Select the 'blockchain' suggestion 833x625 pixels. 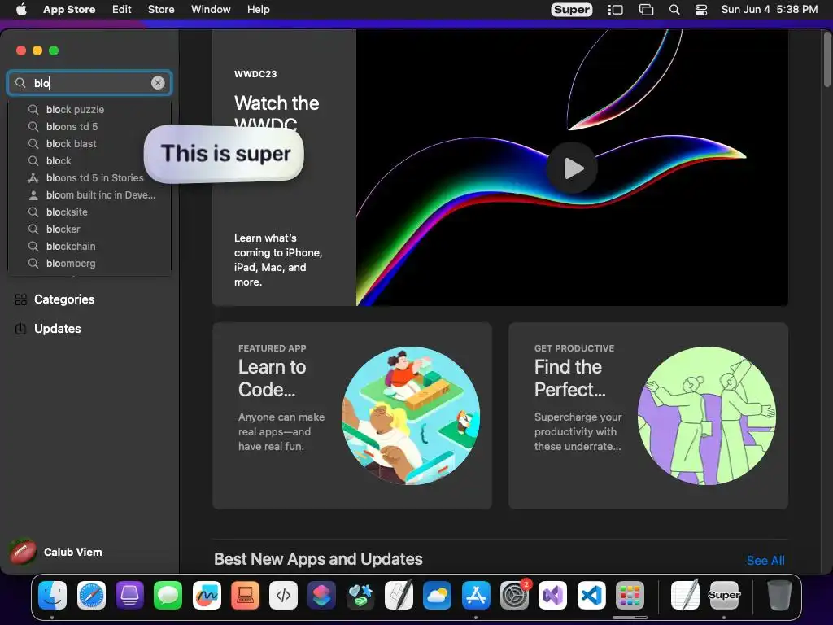coord(89,246)
